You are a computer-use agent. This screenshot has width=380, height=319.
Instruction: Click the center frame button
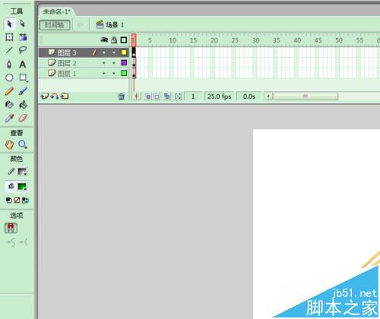[x=136, y=96]
